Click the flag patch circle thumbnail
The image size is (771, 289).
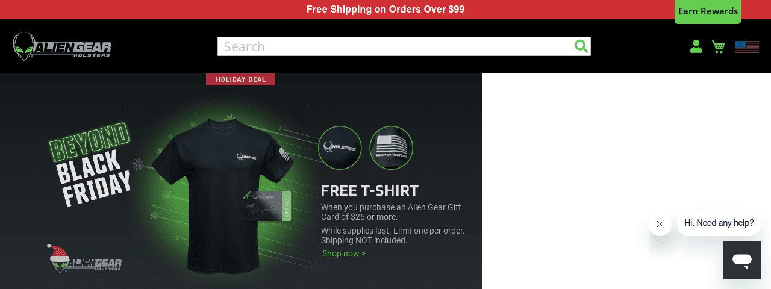[x=391, y=148]
